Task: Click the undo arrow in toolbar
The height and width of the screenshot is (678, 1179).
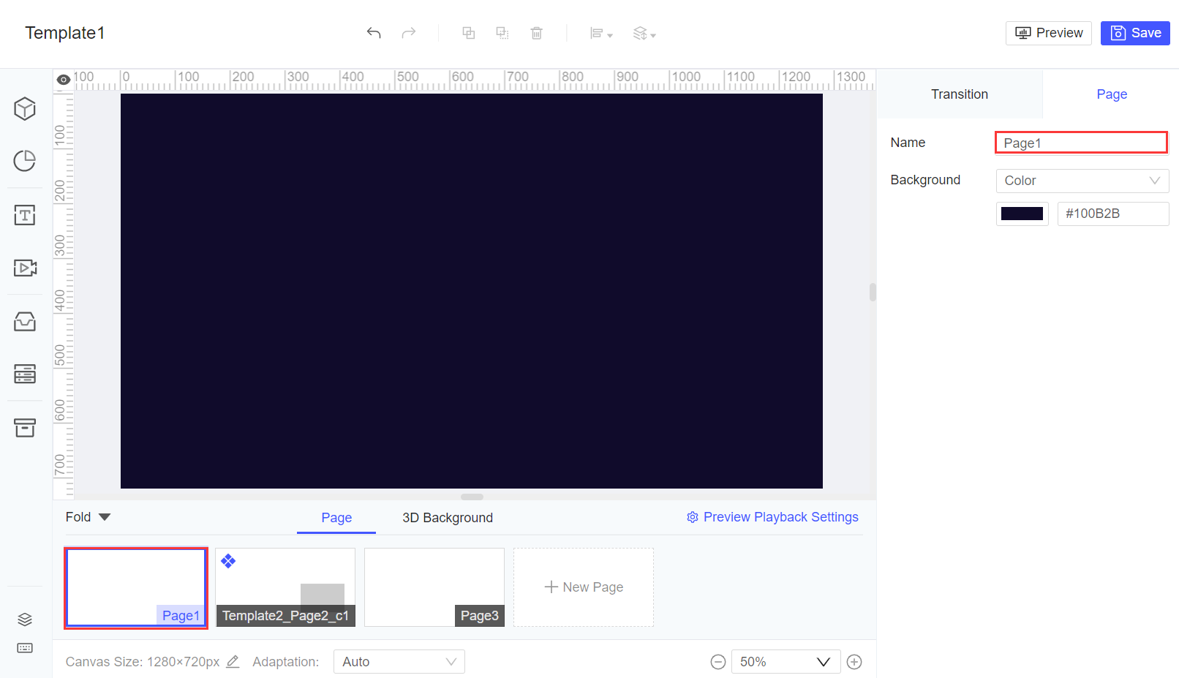Action: coord(373,33)
